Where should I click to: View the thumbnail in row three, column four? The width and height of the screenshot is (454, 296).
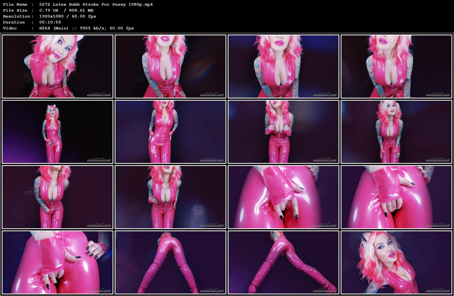pyautogui.click(x=397, y=197)
